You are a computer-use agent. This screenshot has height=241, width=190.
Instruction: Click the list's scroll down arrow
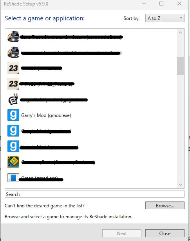point(181,185)
